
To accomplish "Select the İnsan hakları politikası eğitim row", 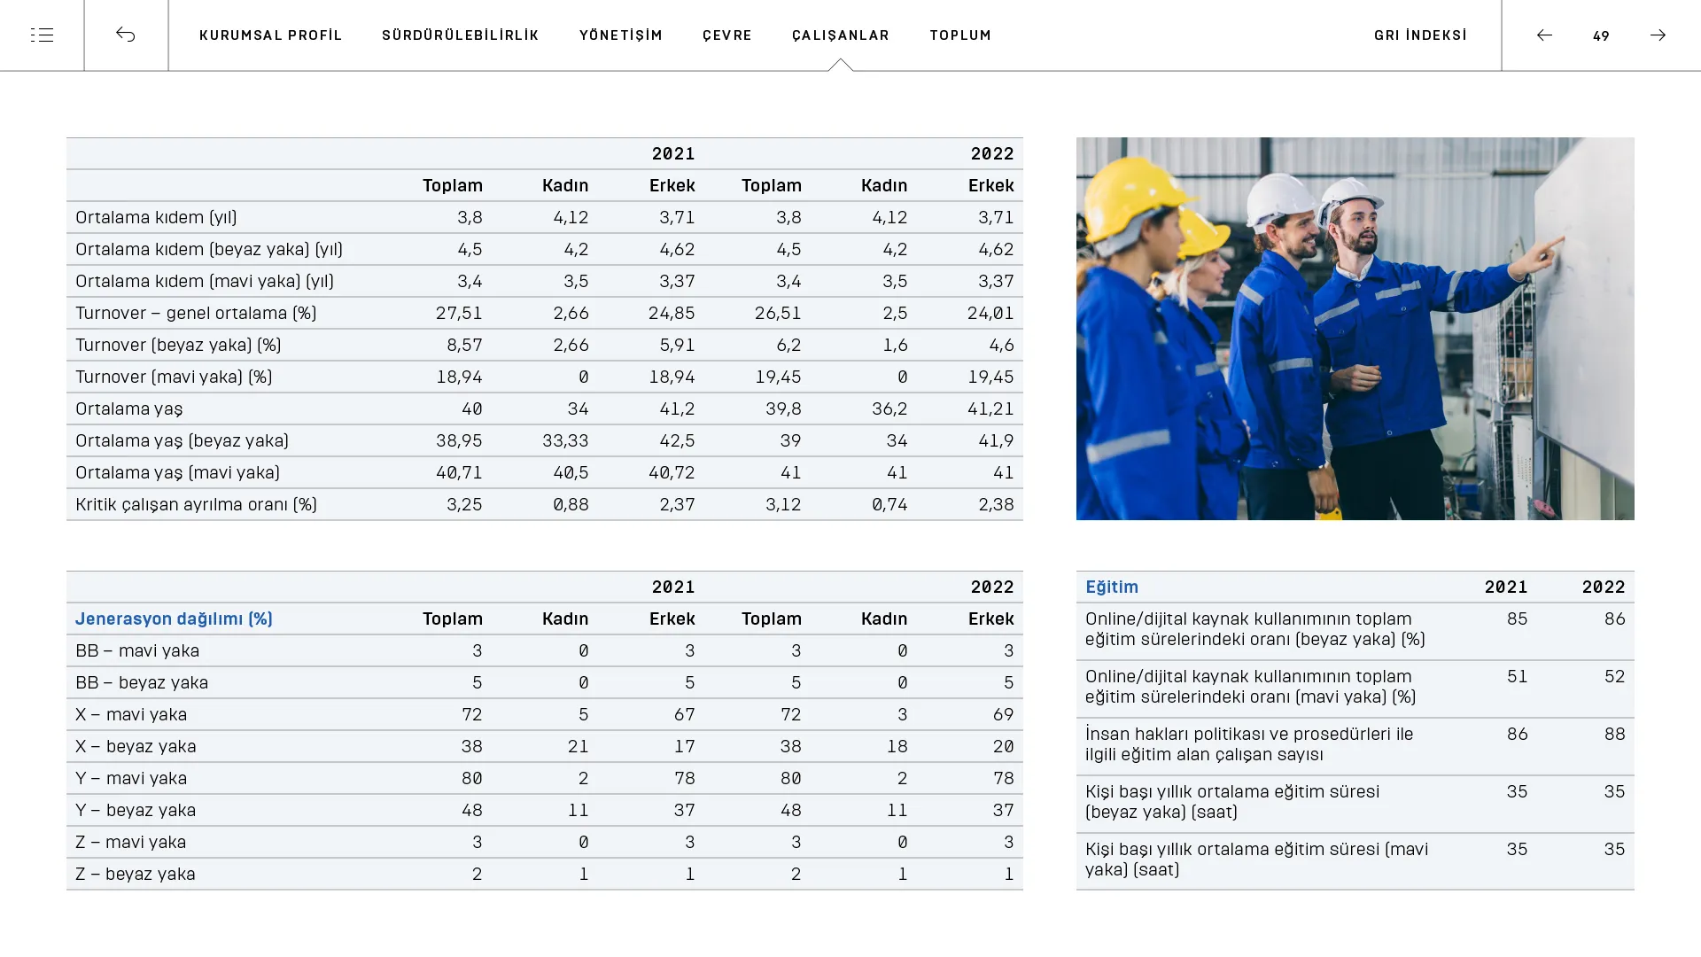I will point(1355,746).
